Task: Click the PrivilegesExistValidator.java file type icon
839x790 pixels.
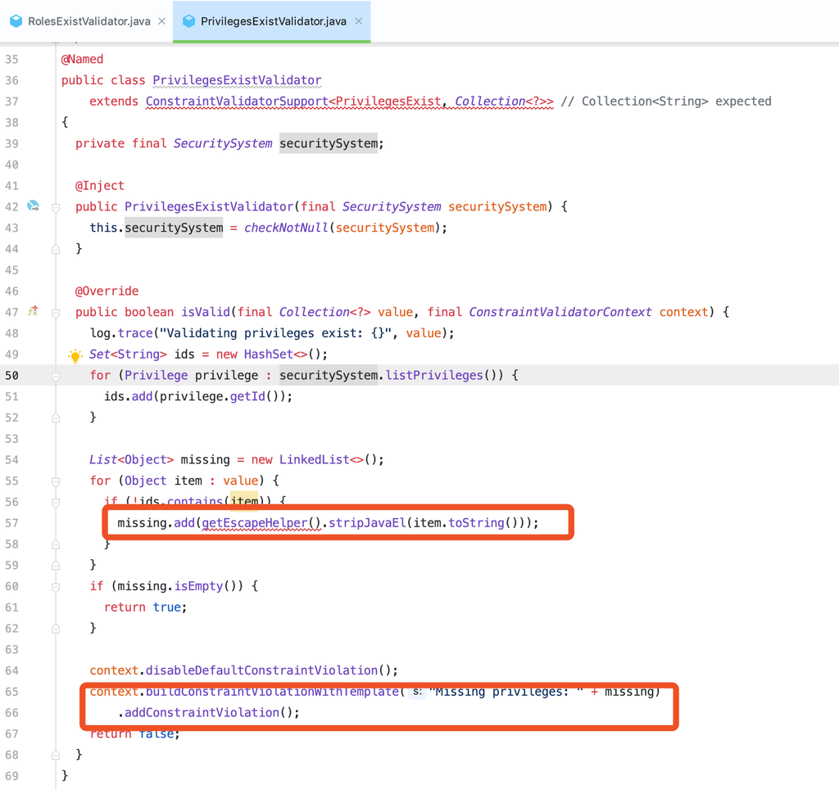Action: pyautogui.click(x=189, y=21)
